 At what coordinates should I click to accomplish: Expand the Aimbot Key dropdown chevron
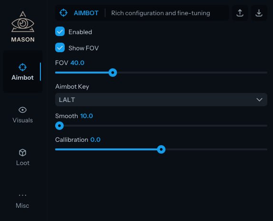pos(259,100)
